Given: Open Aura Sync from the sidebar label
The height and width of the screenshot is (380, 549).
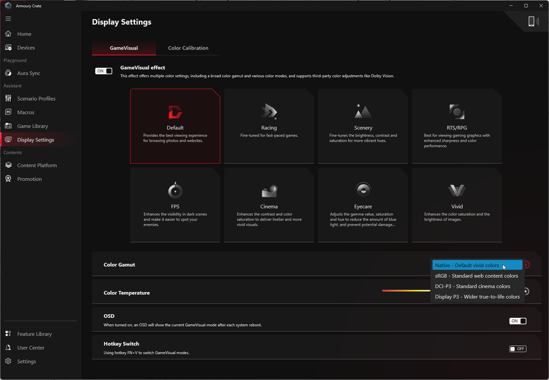Looking at the screenshot, I should pyautogui.click(x=29, y=73).
